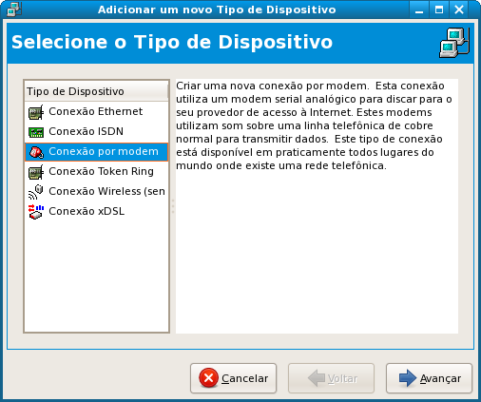Click the window menu icon in title bar
Image resolution: width=481 pixels, height=402 pixels.
coord(14,10)
